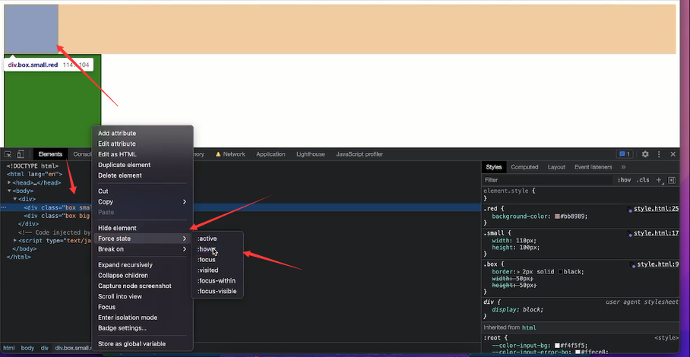Show more Styles pane tabs chevron
The height and width of the screenshot is (357, 690).
pos(623,167)
